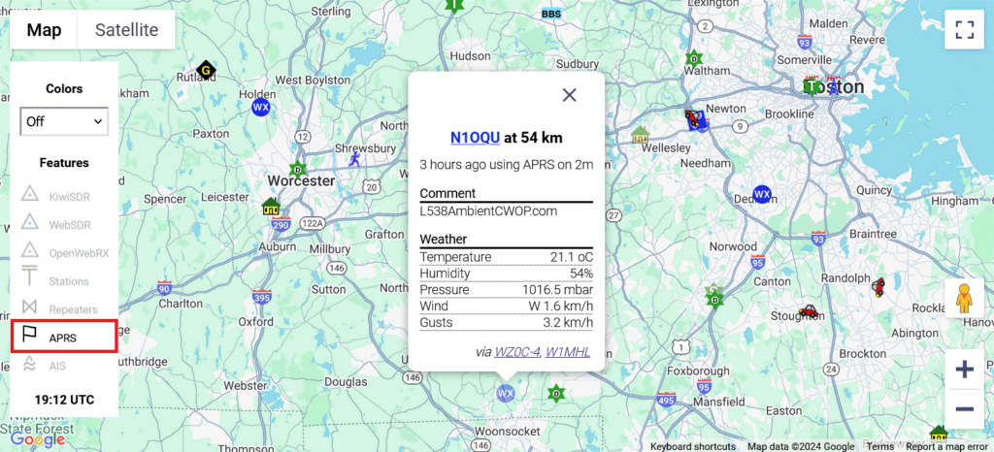This screenshot has width=994, height=452.
Task: Click the house marker near Wellesley
Action: 641,134
